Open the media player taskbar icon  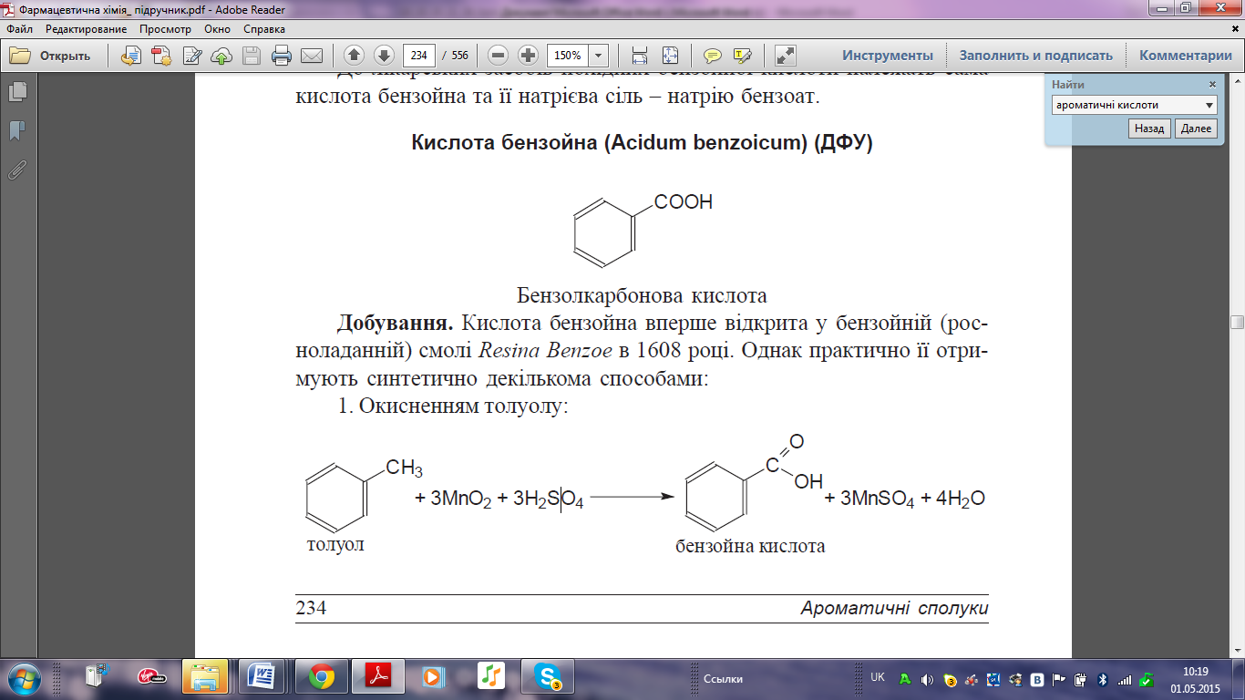pos(434,677)
